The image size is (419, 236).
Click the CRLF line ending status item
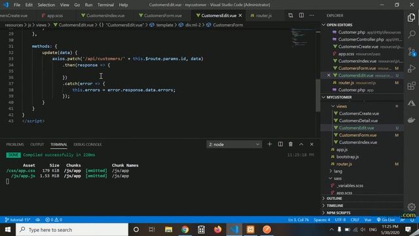tap(355, 220)
